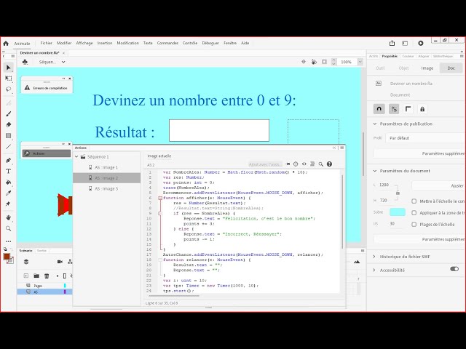Collapse Paramètres de publication section

375,124
